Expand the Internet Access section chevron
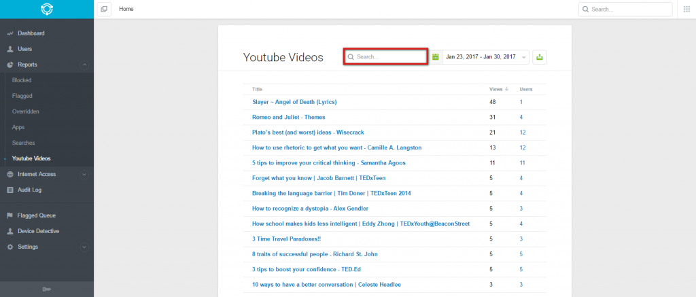The height and width of the screenshot is (297, 696). [84, 175]
